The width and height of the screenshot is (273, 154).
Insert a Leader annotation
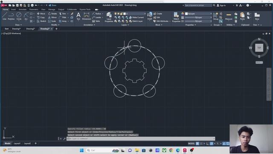[x=97, y=18]
